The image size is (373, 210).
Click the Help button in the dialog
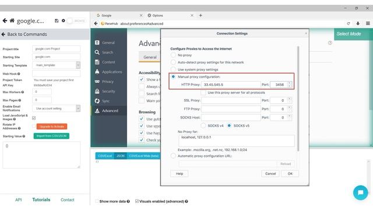tap(180, 174)
